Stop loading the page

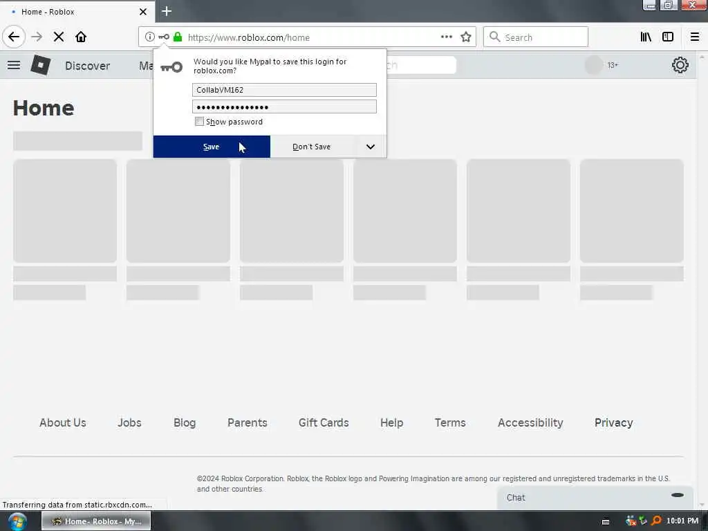(59, 37)
